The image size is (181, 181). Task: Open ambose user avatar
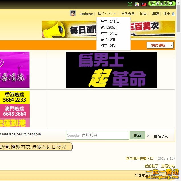point(73,13)
